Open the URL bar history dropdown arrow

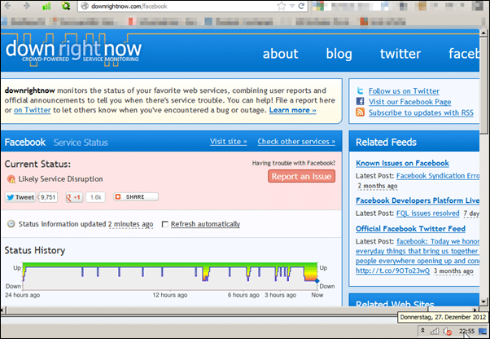(x=292, y=6)
